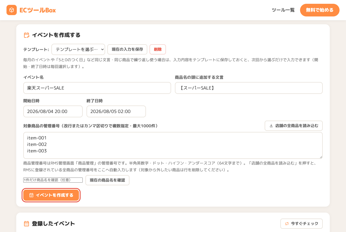346x232 pixels.
Task: Click the テンプレート: label
Action: [x=36, y=49]
